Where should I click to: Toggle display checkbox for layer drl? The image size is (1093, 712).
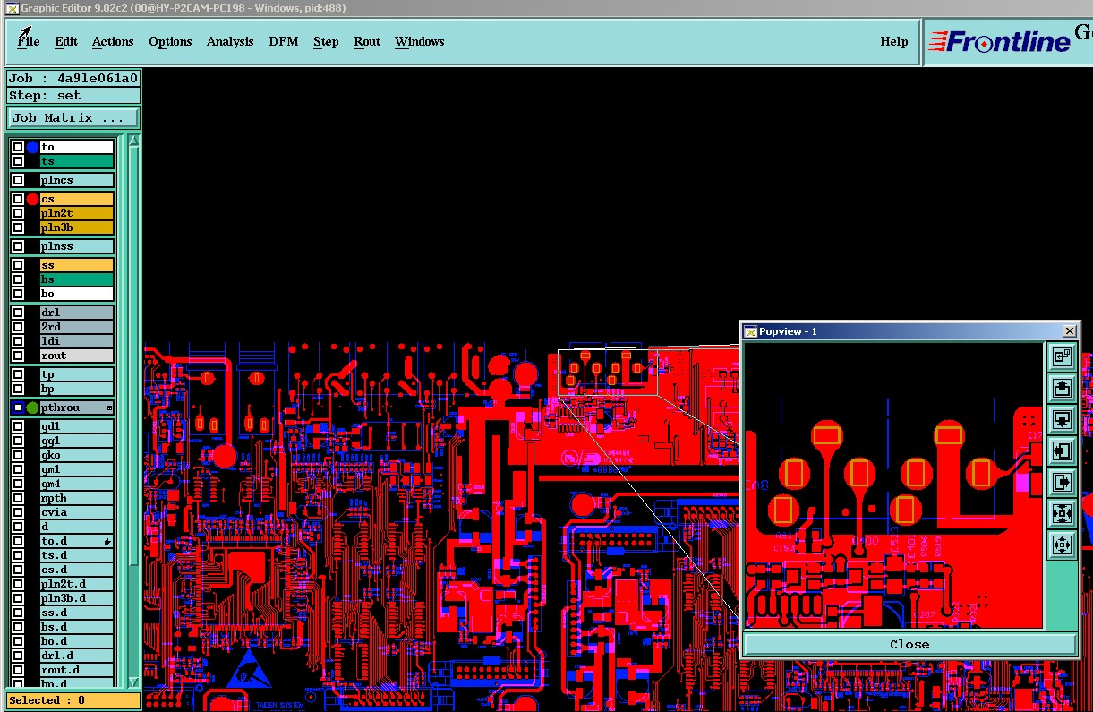[x=18, y=313]
